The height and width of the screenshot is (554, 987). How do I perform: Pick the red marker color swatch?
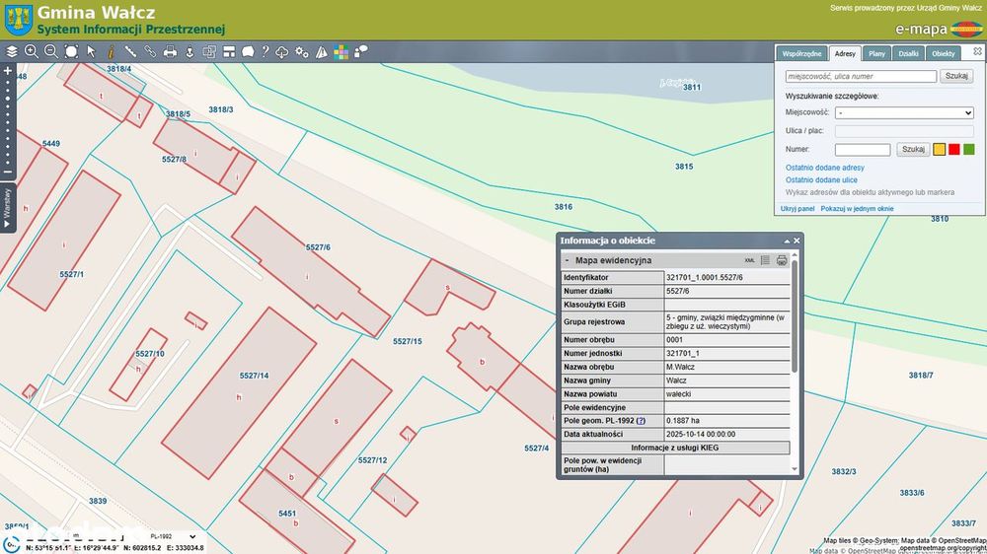[954, 150]
